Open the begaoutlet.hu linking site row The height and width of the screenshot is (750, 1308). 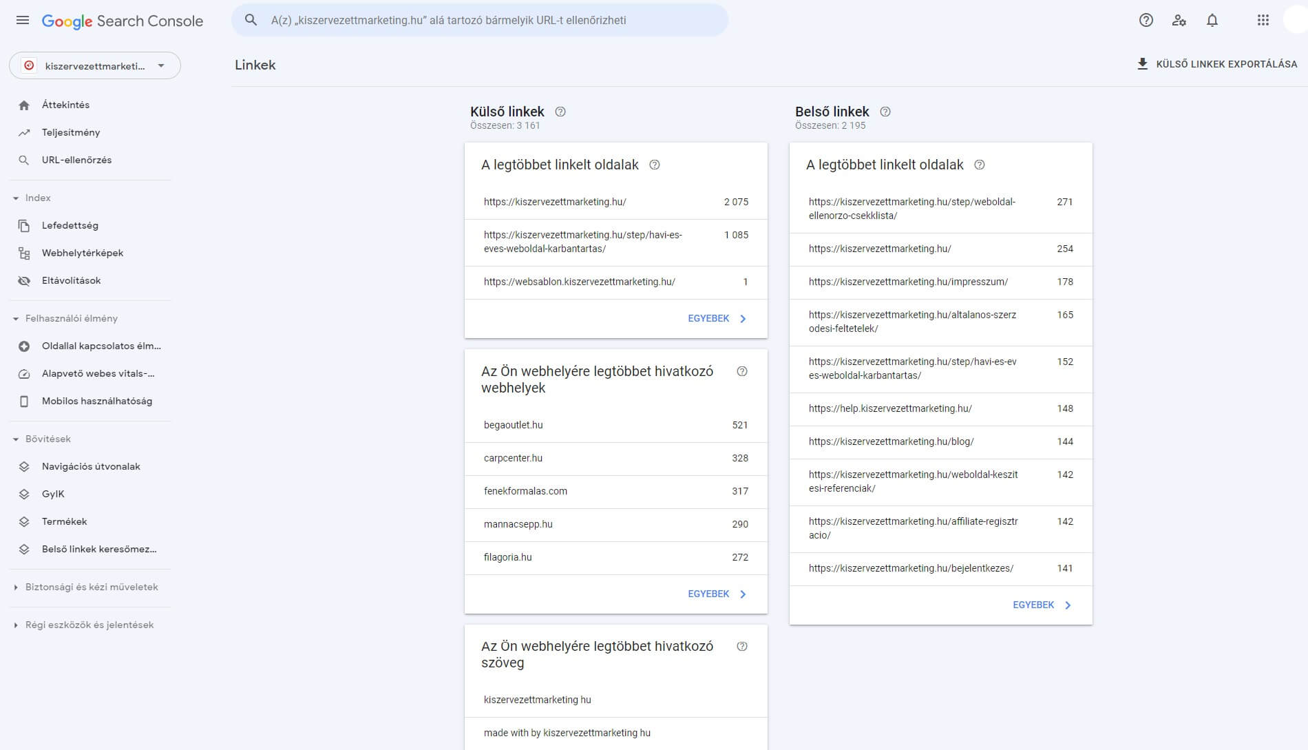pyautogui.click(x=616, y=425)
